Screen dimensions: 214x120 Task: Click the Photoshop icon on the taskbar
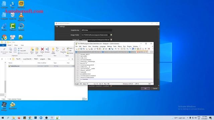(x=35, y=118)
